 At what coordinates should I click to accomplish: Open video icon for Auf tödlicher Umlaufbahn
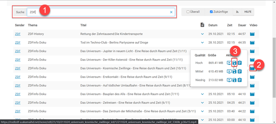pyautogui.click(x=252, y=85)
